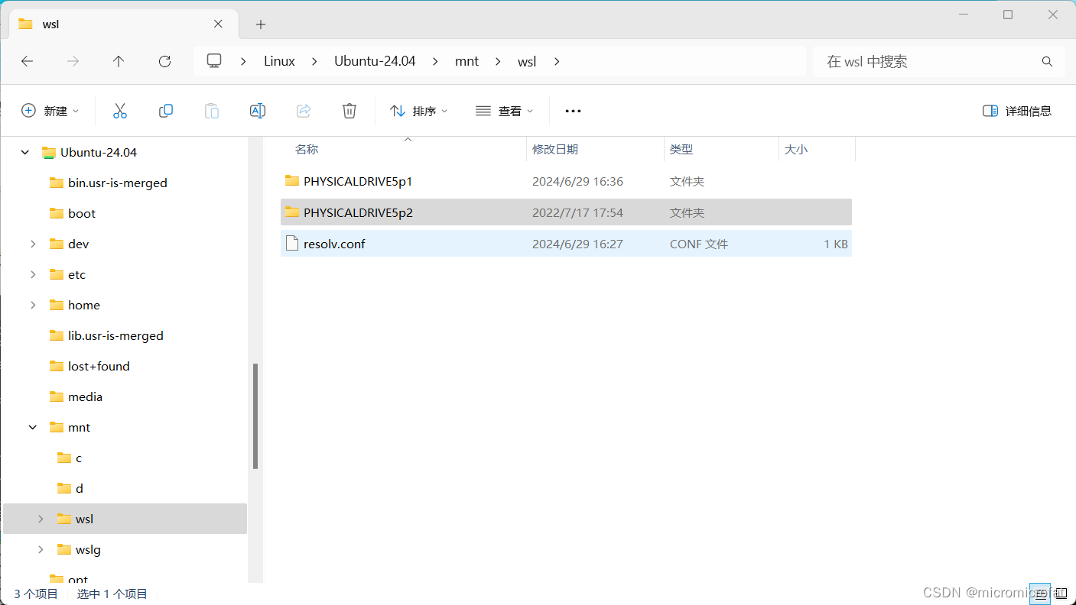This screenshot has height=605, width=1076.
Task: Open the 排序 sort dropdown
Action: tap(418, 110)
